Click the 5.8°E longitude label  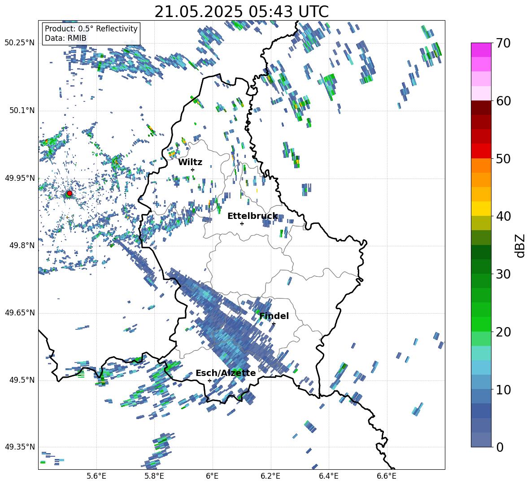[x=154, y=476]
